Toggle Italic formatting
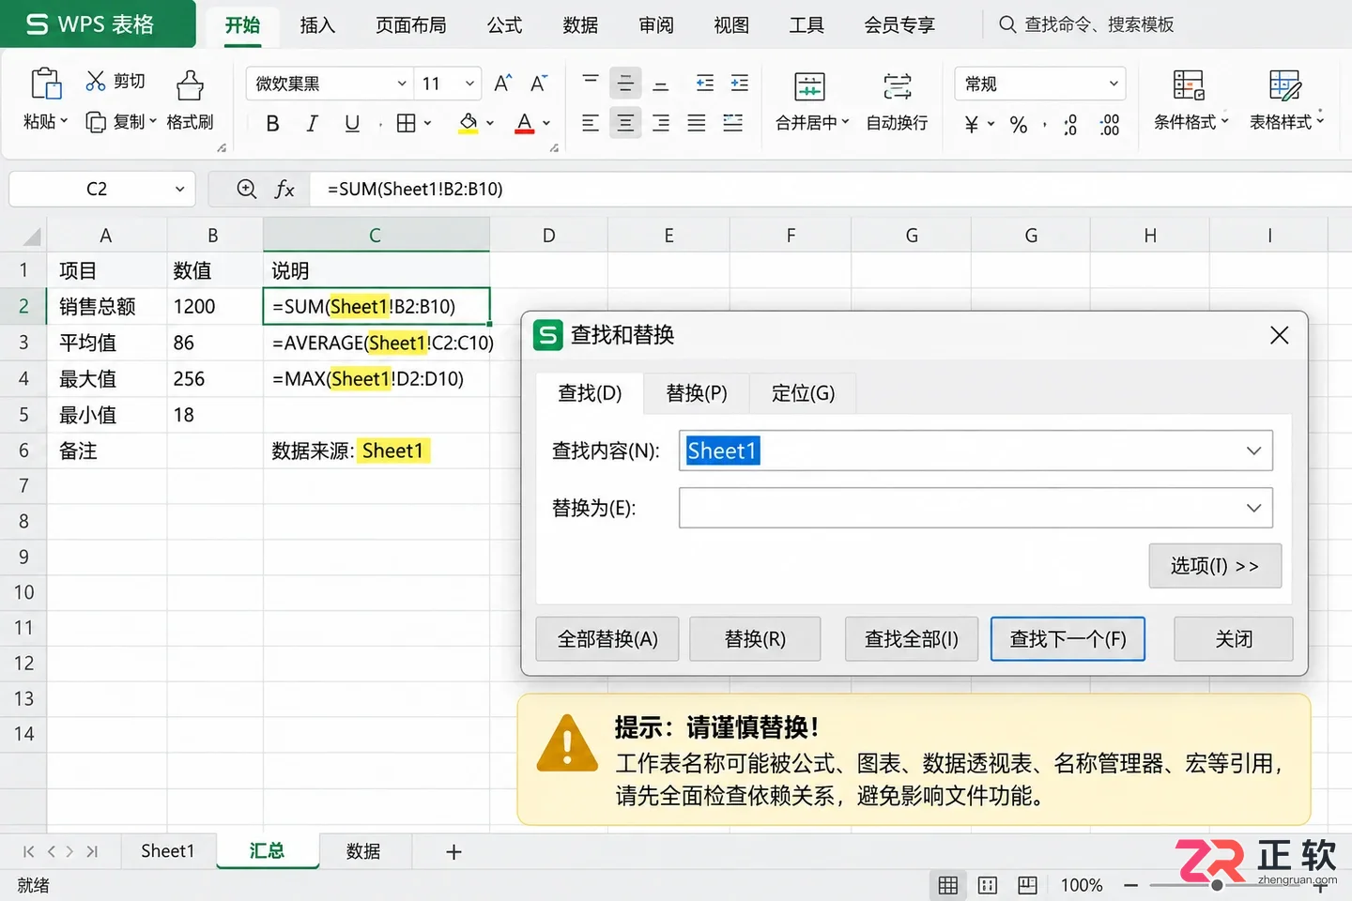 [312, 123]
